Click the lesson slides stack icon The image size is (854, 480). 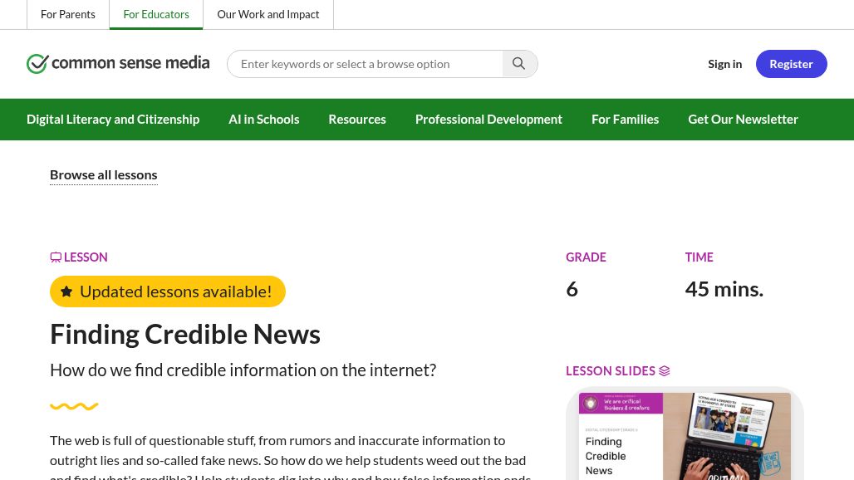click(x=665, y=371)
